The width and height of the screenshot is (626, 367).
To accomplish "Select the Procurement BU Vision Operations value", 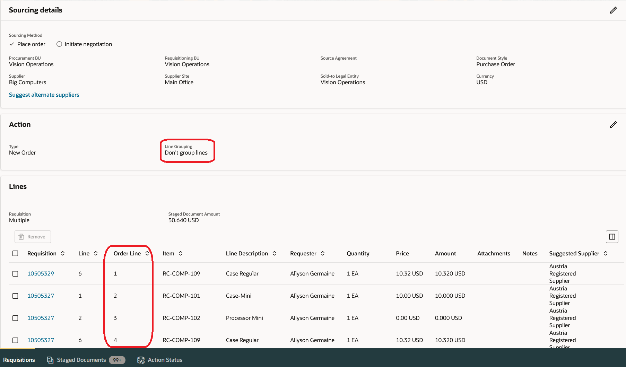I will (x=31, y=64).
